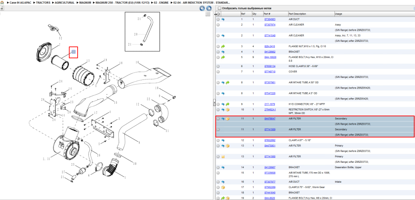Open the MAGNUM breadcrumb
This screenshot has height=200, width=415.
[x=85, y=2]
